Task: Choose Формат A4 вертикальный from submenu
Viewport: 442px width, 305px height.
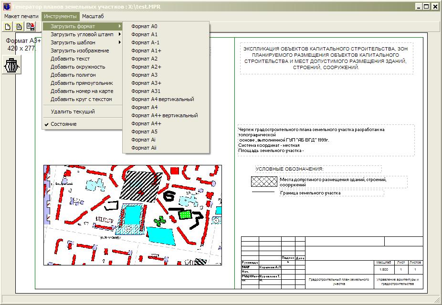Action: point(162,99)
